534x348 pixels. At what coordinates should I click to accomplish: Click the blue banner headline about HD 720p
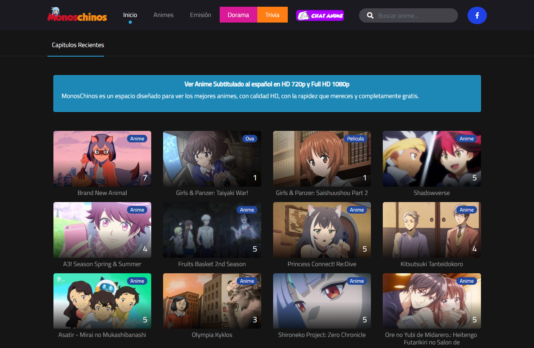coord(267,84)
